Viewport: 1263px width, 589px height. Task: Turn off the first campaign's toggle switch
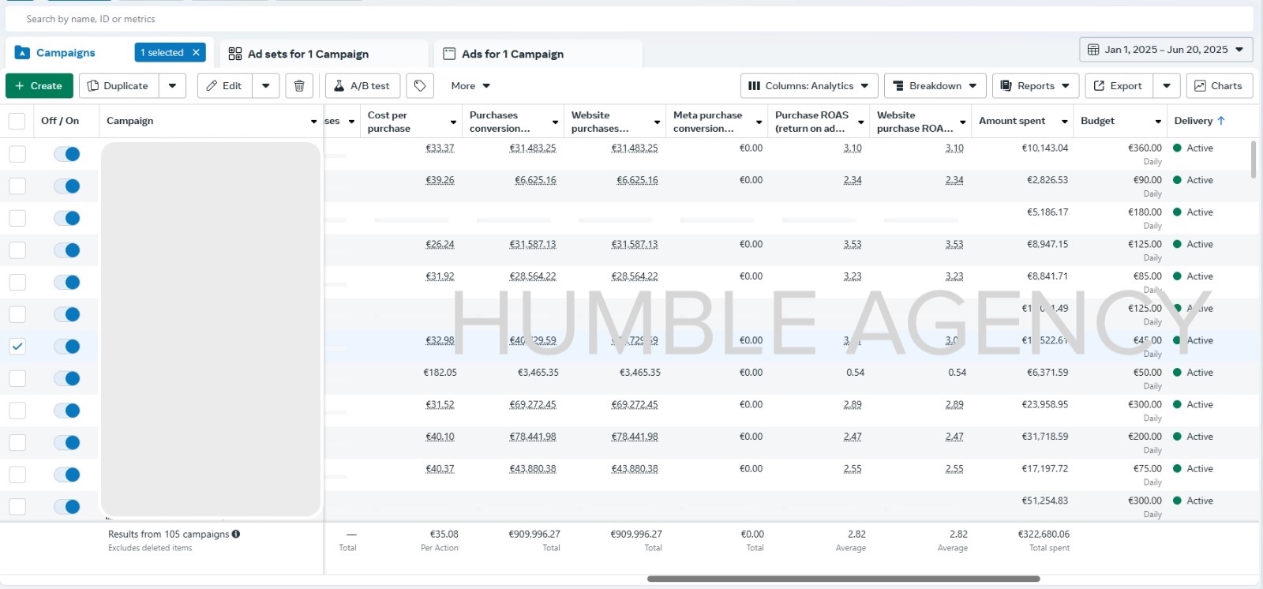point(67,154)
